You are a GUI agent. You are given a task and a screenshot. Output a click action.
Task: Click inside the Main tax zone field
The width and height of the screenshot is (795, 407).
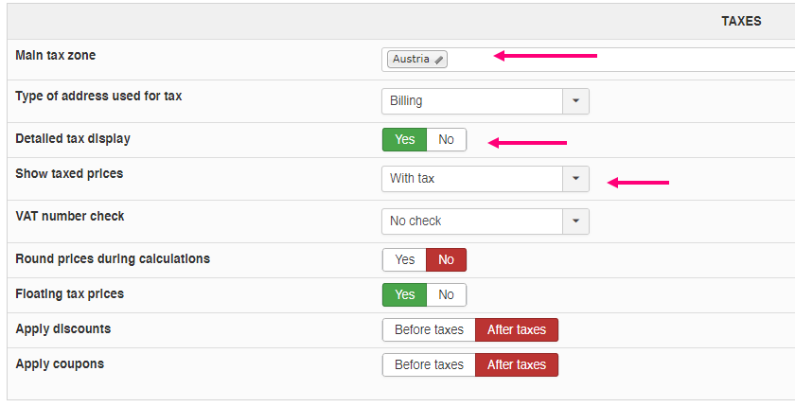point(588,60)
